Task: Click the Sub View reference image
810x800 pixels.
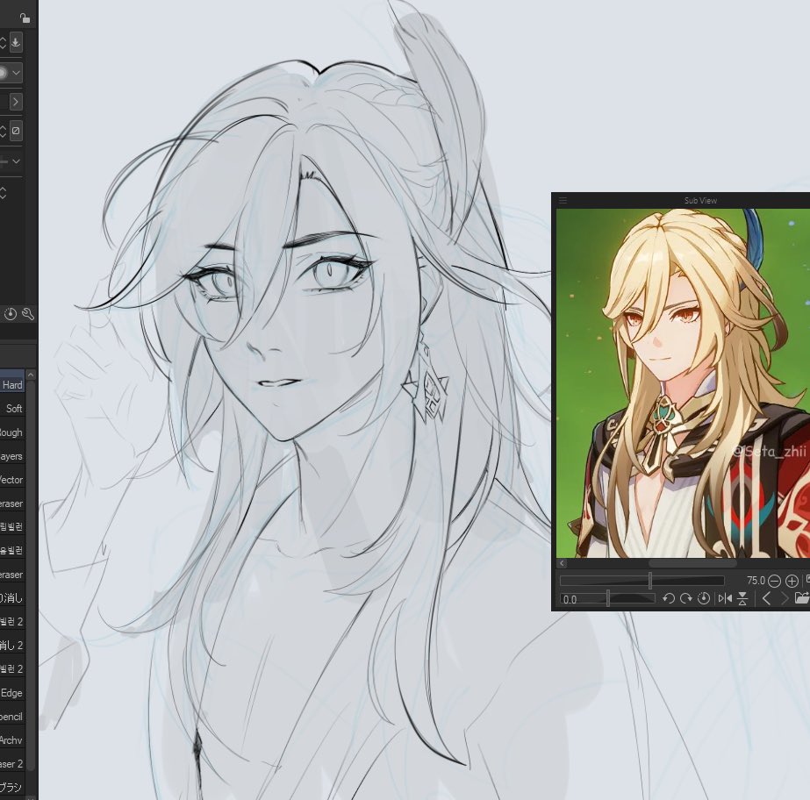Action: pos(683,382)
